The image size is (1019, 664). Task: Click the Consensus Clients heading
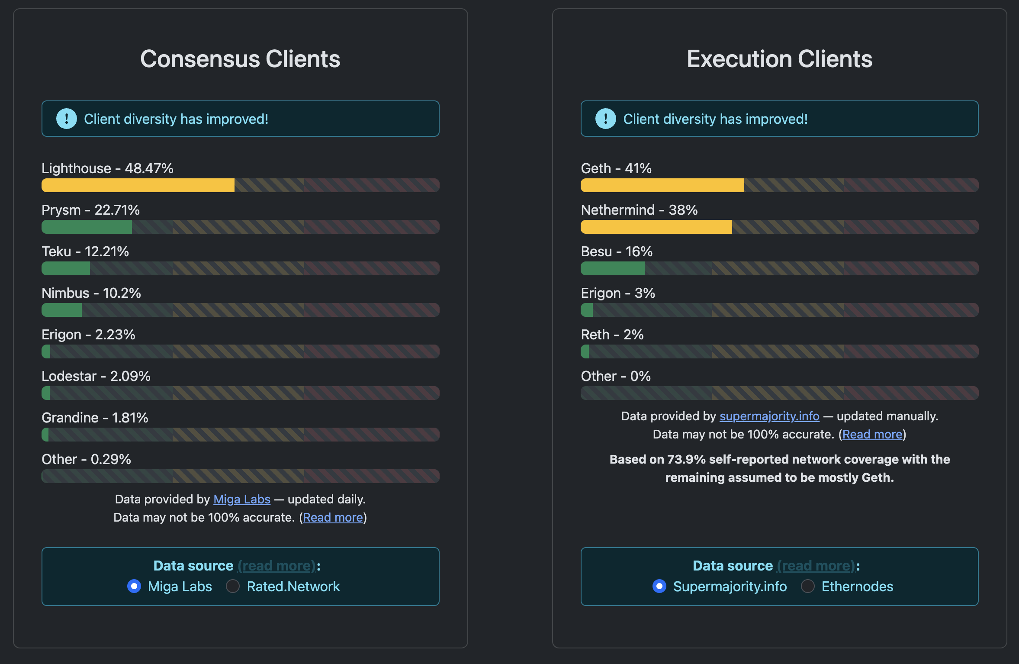(240, 59)
